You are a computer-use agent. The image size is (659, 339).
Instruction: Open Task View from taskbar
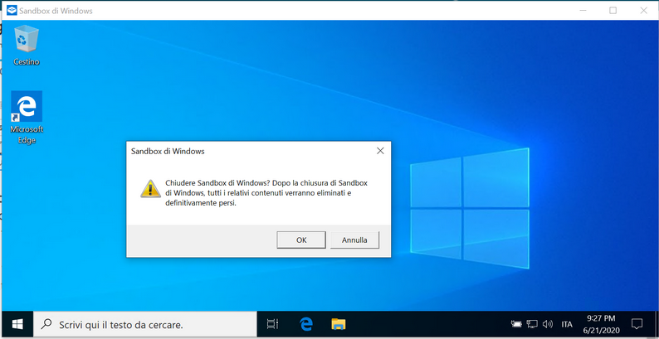click(x=273, y=324)
